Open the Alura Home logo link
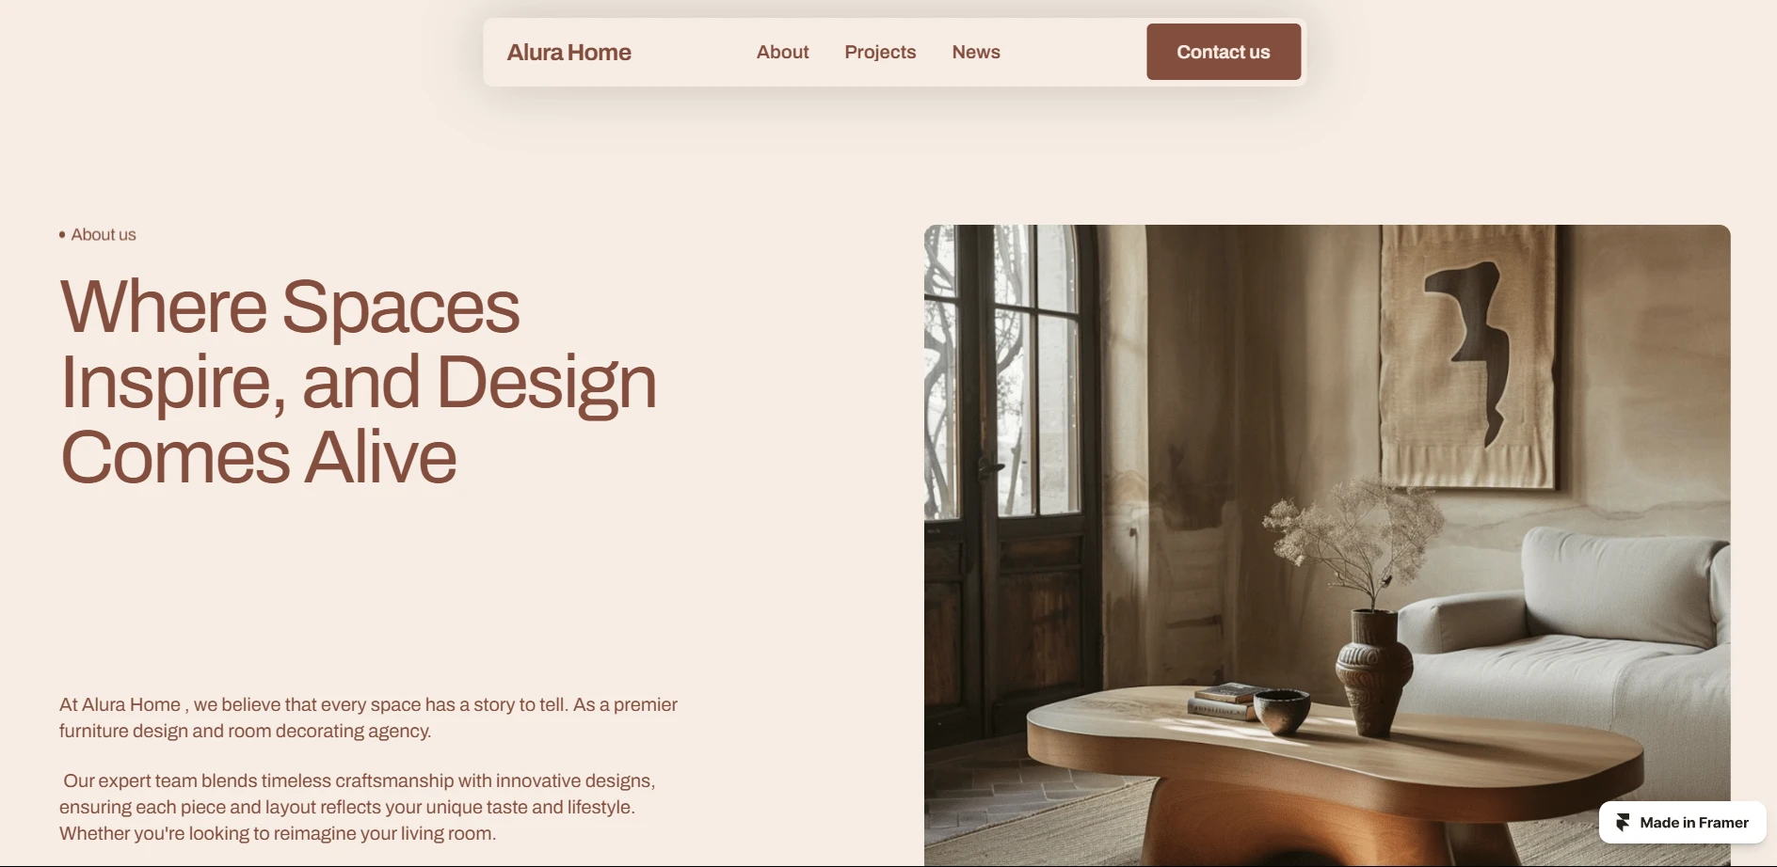Viewport: 1777px width, 867px height. click(568, 53)
